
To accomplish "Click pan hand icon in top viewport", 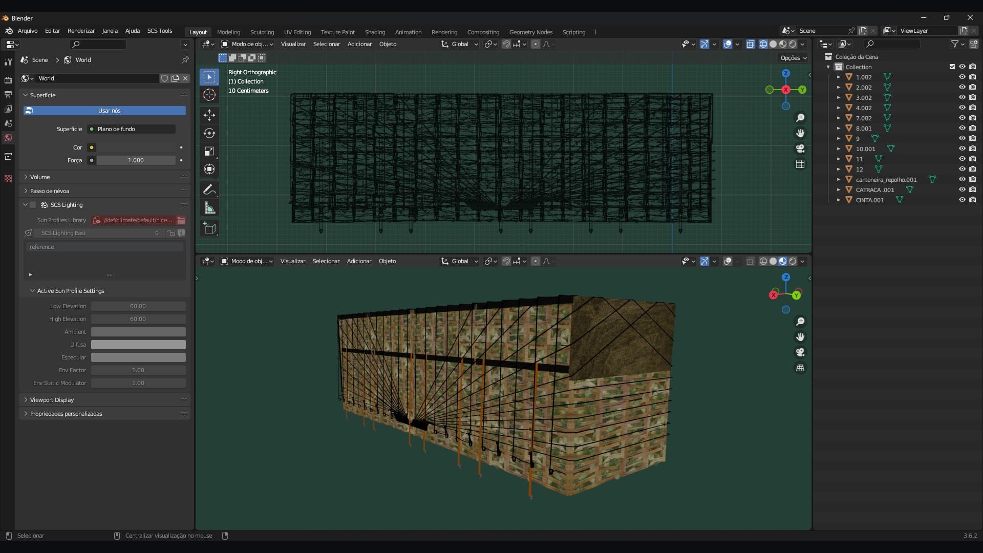I will click(x=800, y=133).
